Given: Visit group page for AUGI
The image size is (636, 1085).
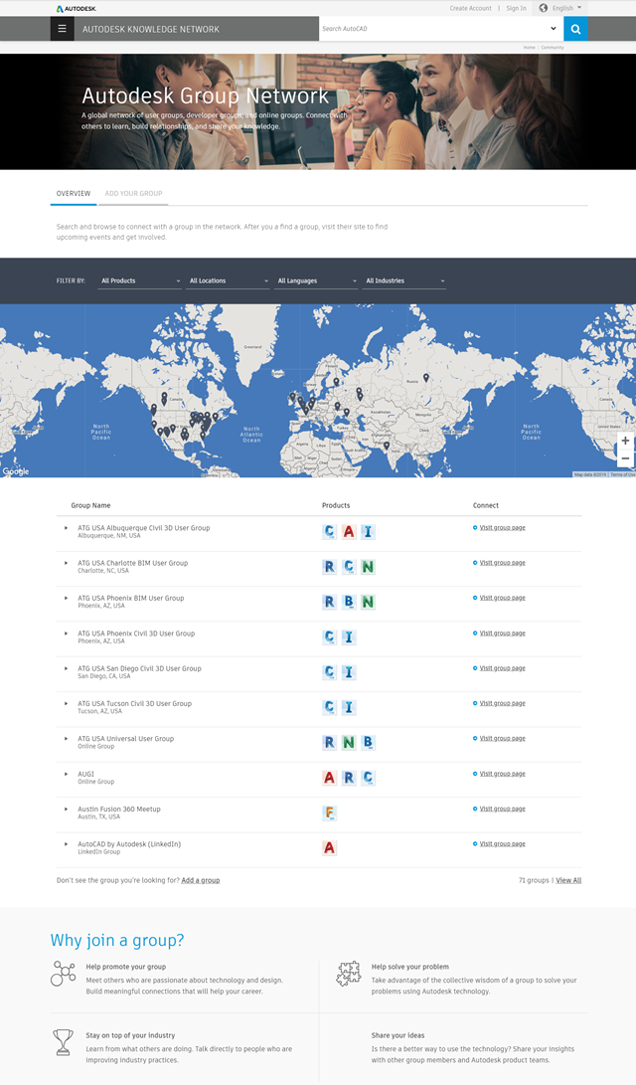Looking at the screenshot, I should (x=502, y=774).
